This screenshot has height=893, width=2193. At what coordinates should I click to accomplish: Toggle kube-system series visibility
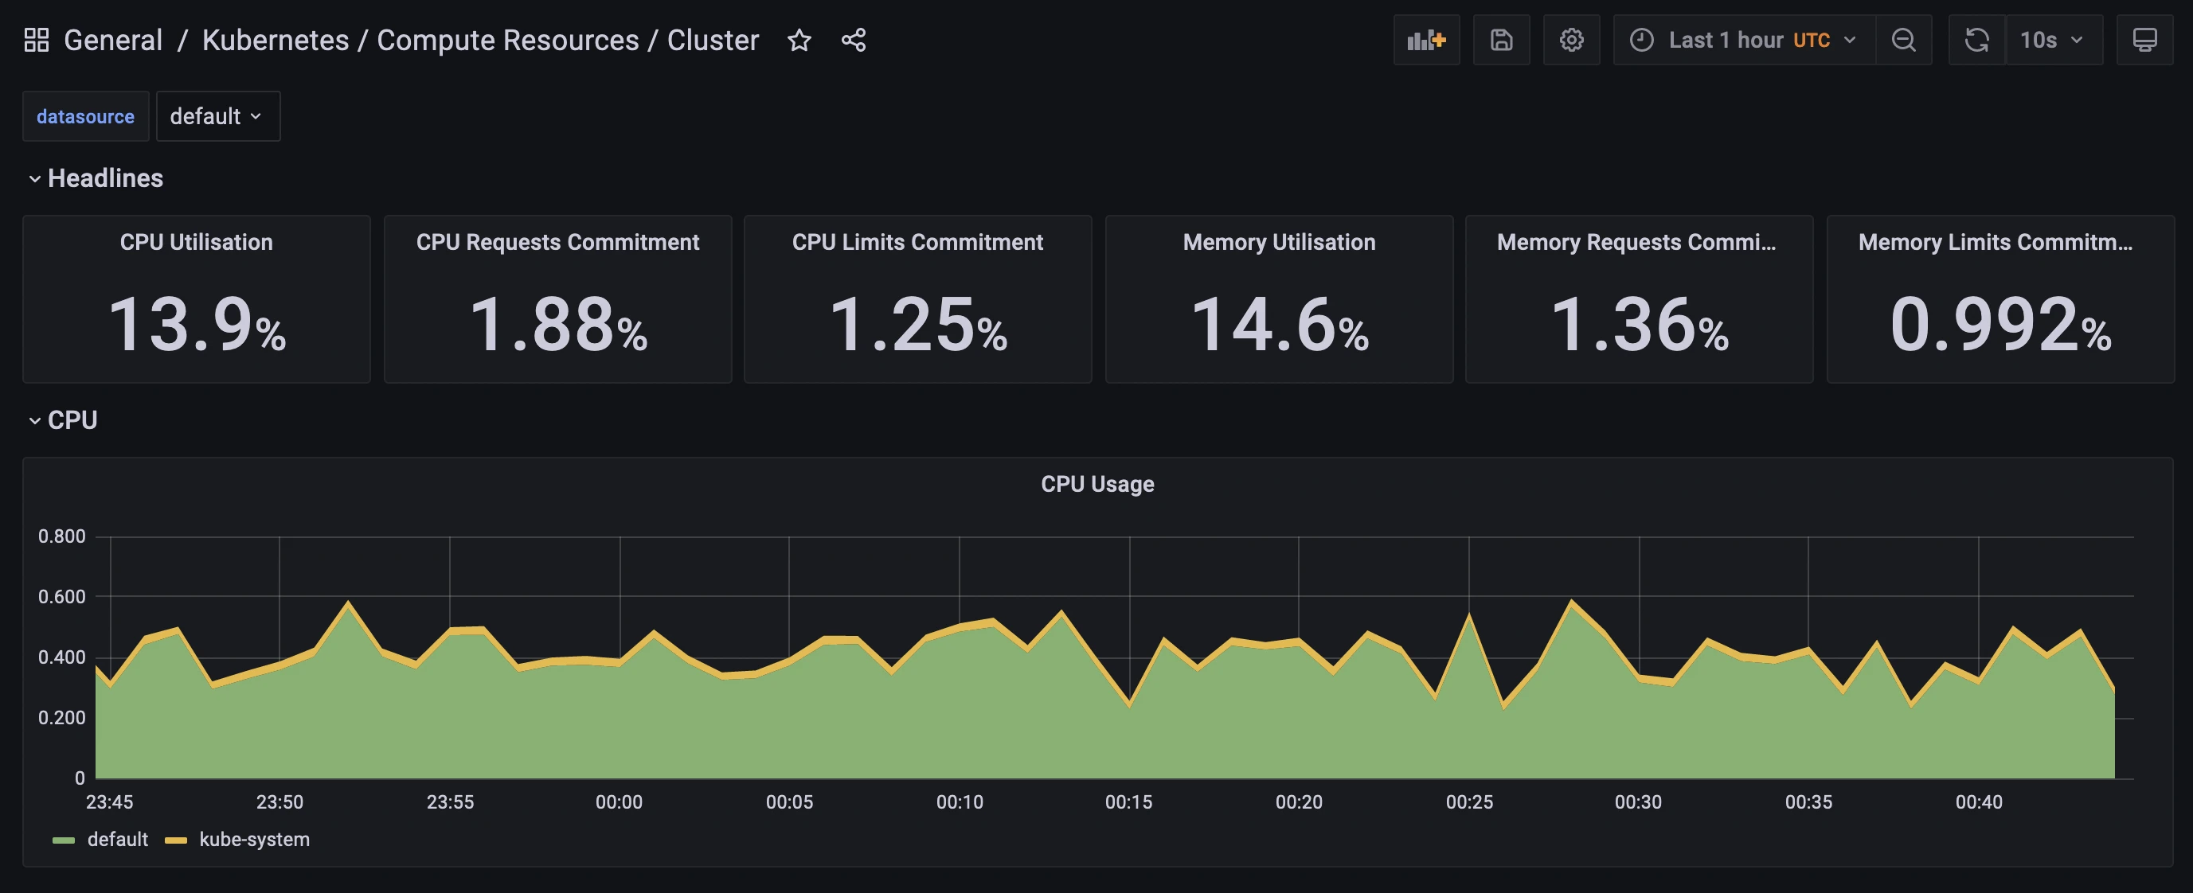tap(255, 839)
